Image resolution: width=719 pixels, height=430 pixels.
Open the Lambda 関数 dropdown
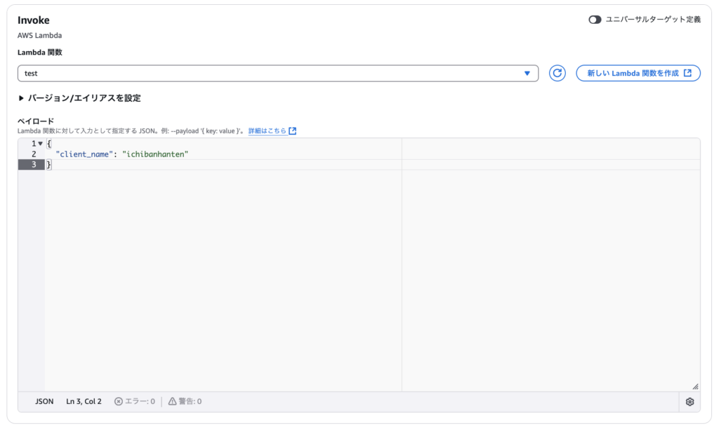tap(277, 73)
